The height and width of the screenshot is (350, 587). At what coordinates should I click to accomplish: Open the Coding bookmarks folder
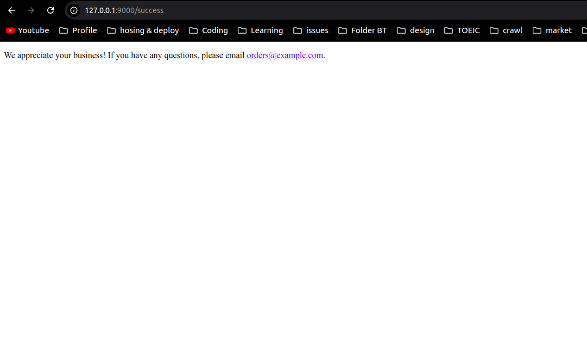coord(209,30)
